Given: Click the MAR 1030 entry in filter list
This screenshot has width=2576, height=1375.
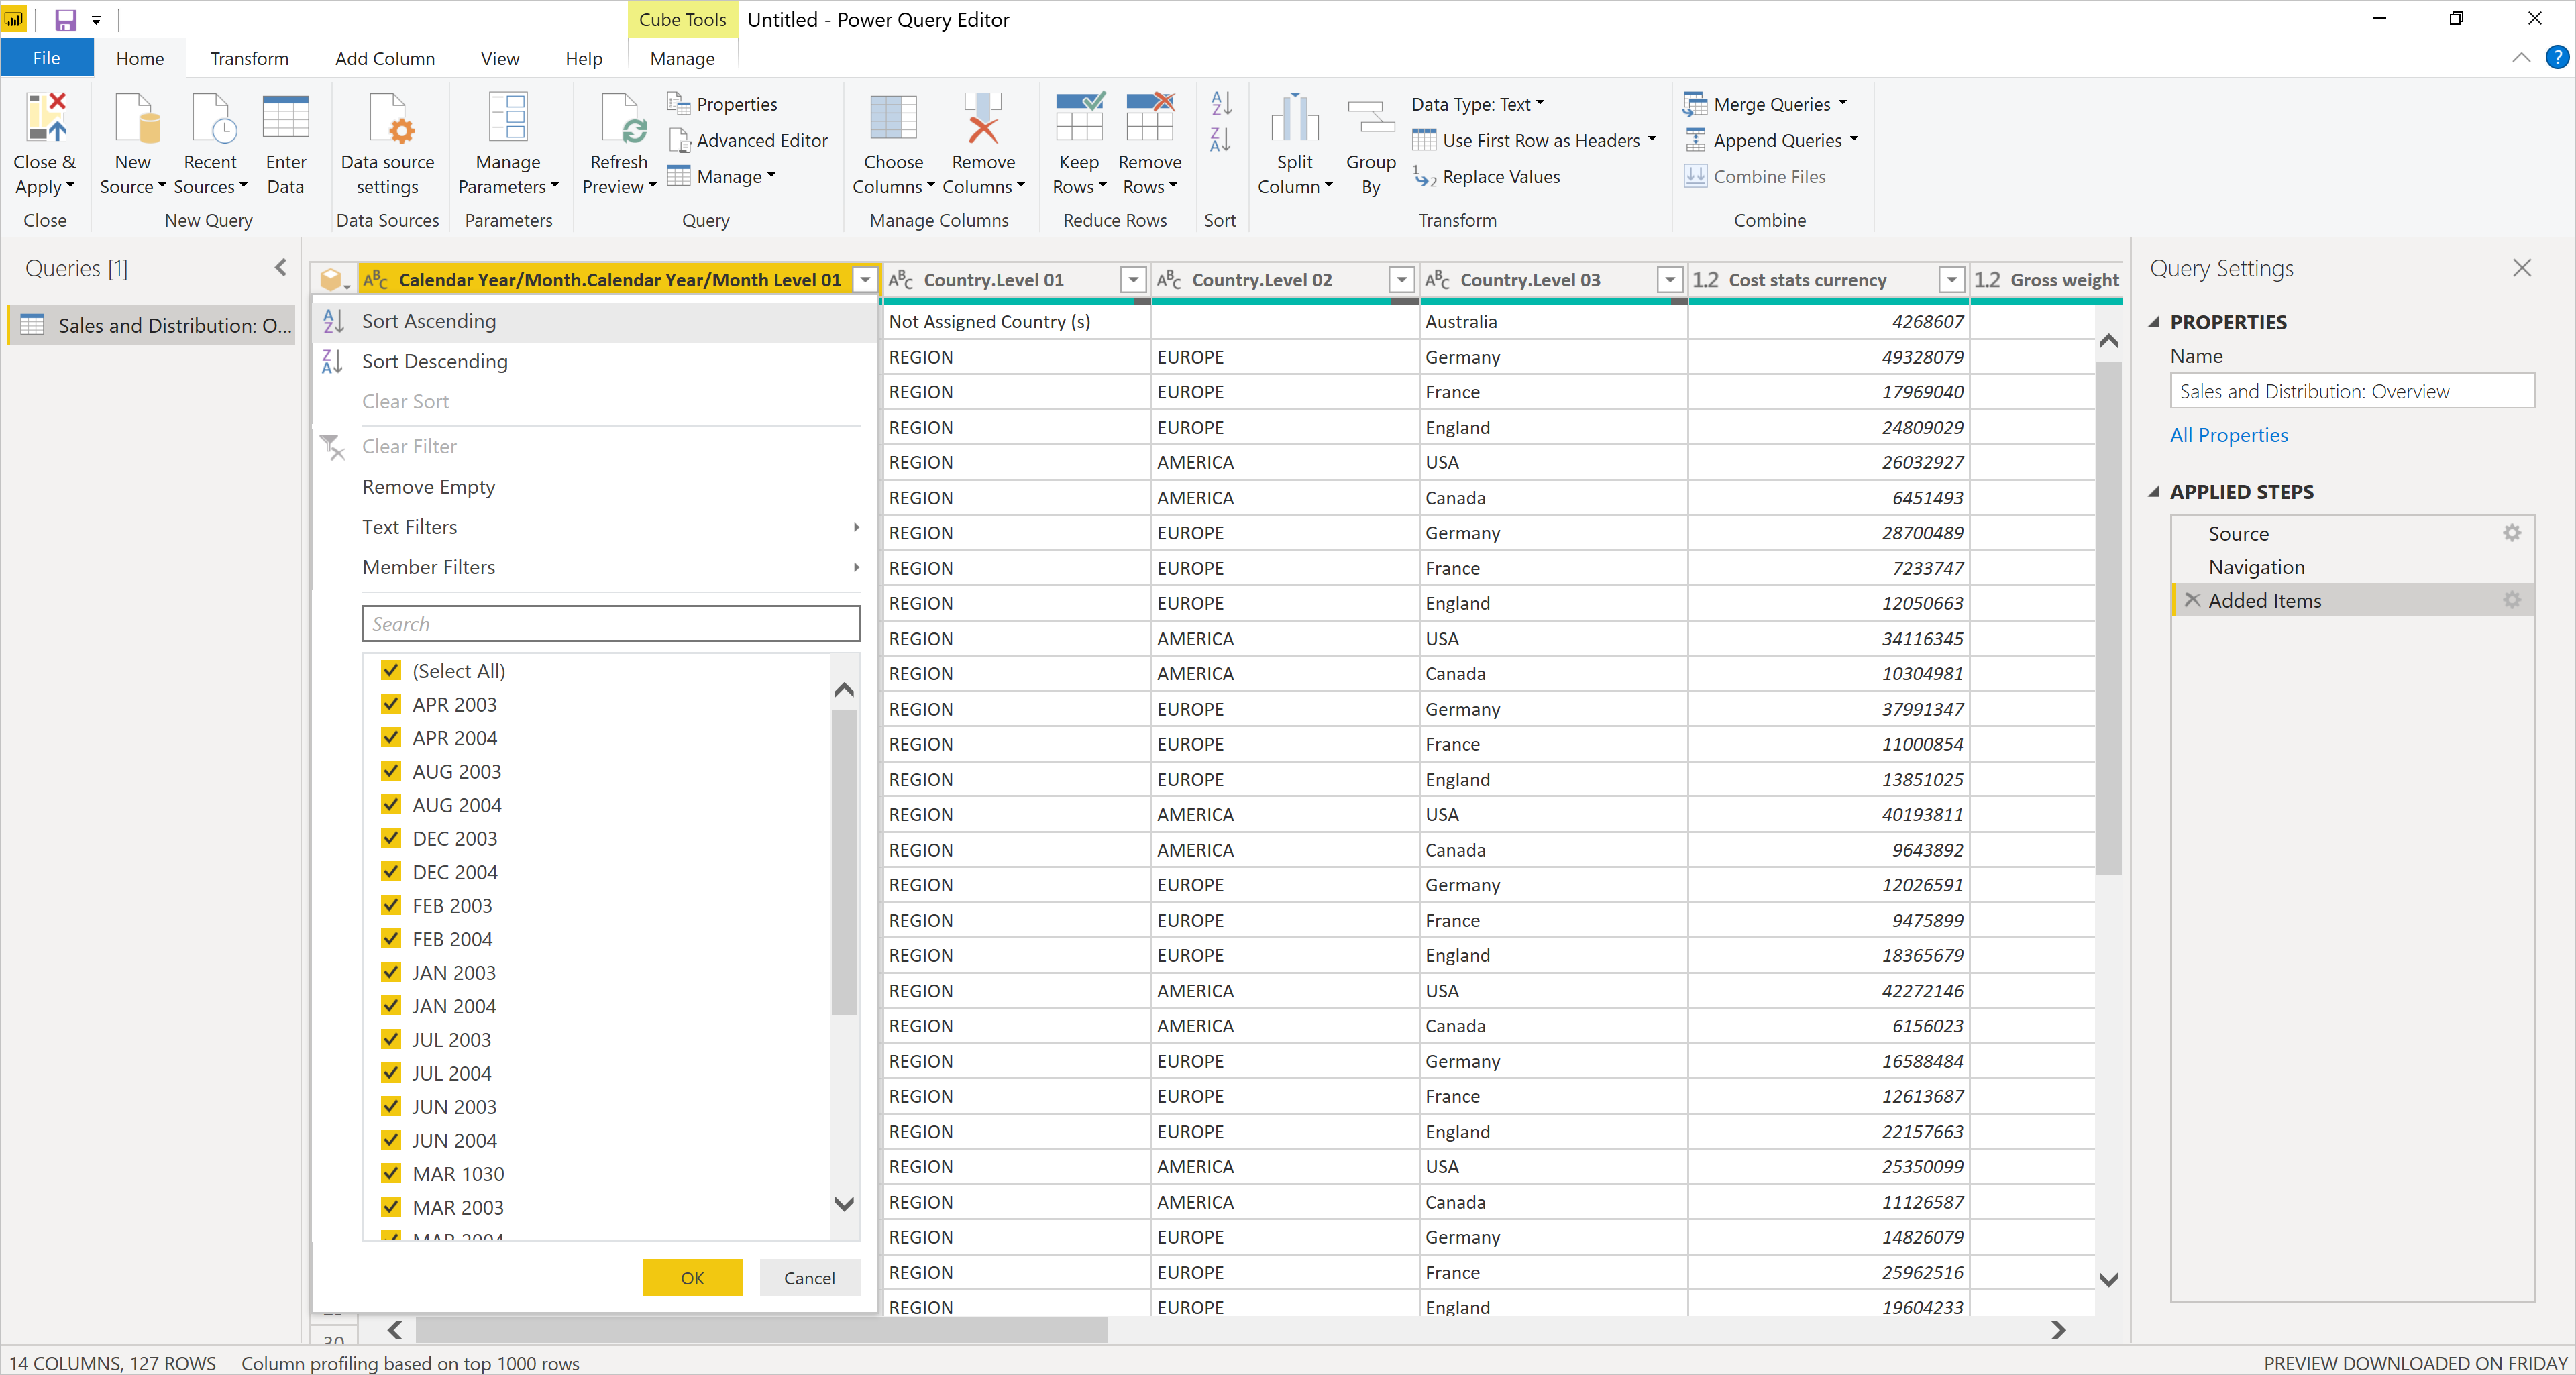Looking at the screenshot, I should (457, 1172).
